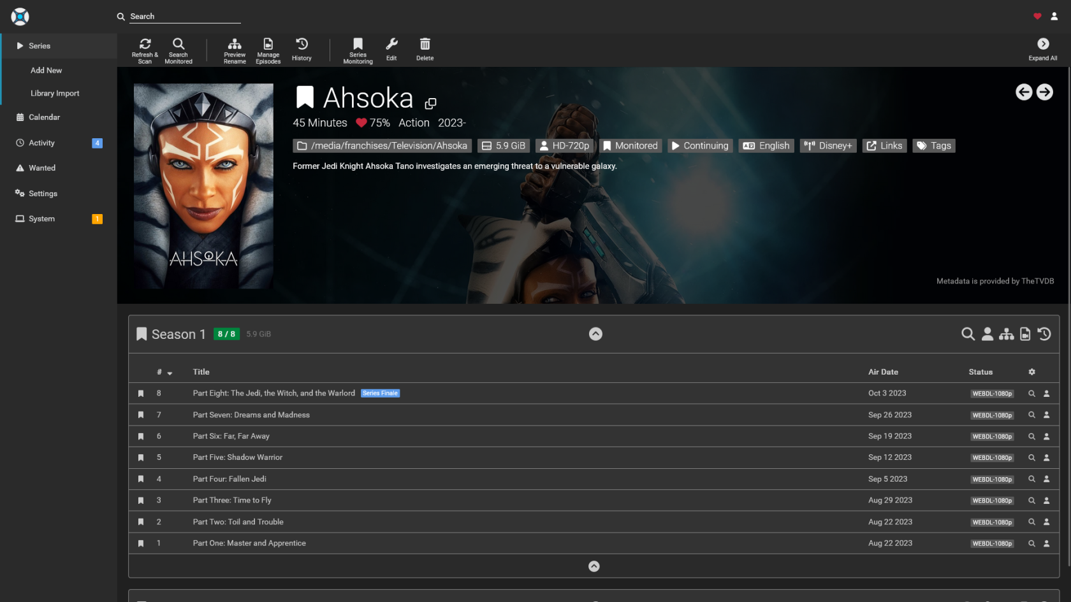Open the user account menu icon
The image size is (1071, 602).
1054,17
